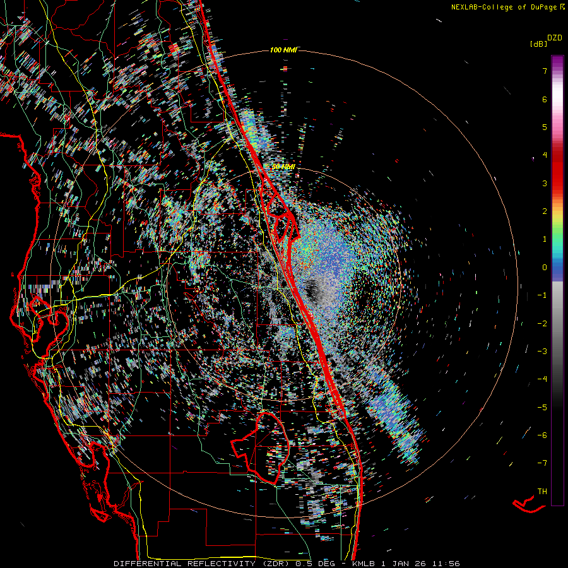Click the ZDR color scale bar
Image resolution: width=568 pixels, height=568 pixels.
pos(557,280)
